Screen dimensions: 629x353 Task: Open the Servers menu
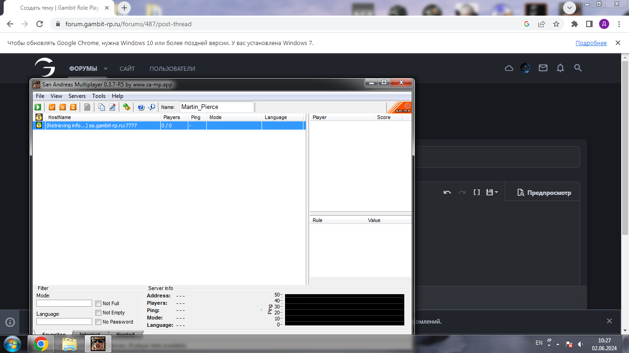77,96
